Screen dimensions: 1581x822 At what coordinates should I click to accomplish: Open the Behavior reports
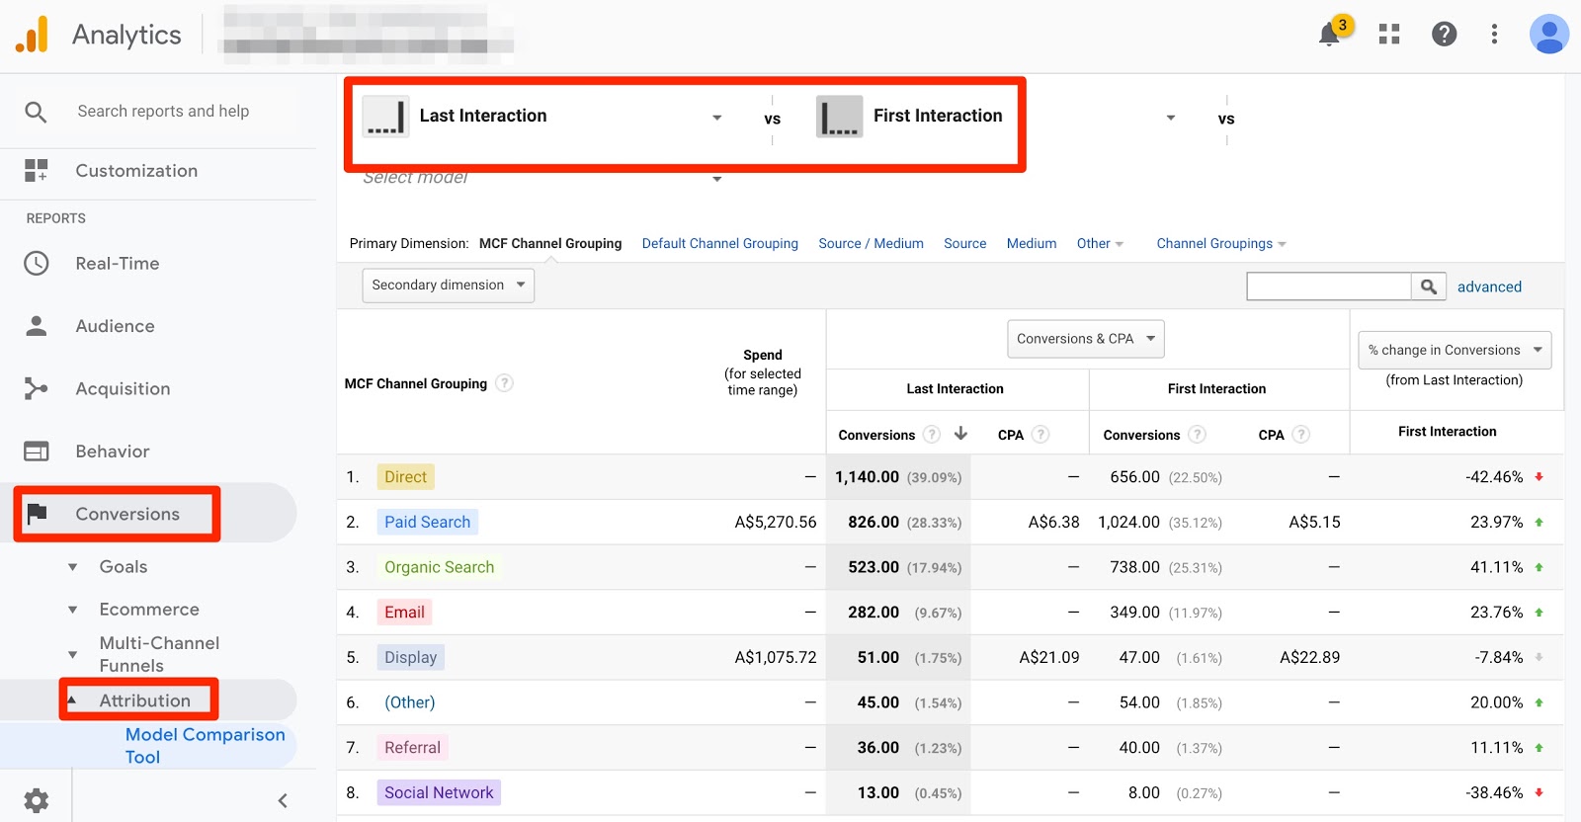coord(113,452)
